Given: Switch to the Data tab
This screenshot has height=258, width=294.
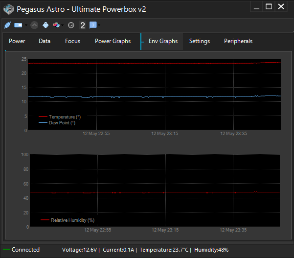Looking at the screenshot, I should point(45,41).
